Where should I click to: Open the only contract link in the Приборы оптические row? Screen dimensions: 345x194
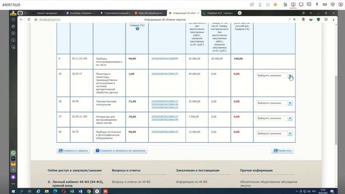point(165,132)
